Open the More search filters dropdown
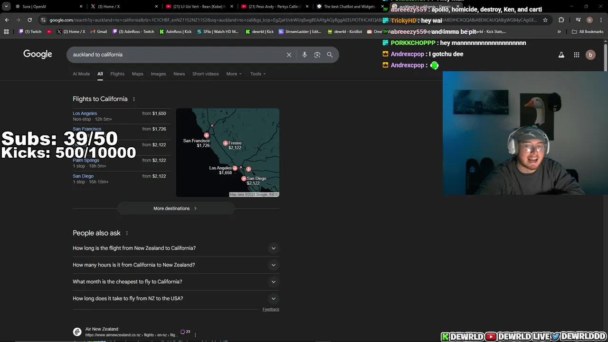The width and height of the screenshot is (608, 342). [x=234, y=74]
